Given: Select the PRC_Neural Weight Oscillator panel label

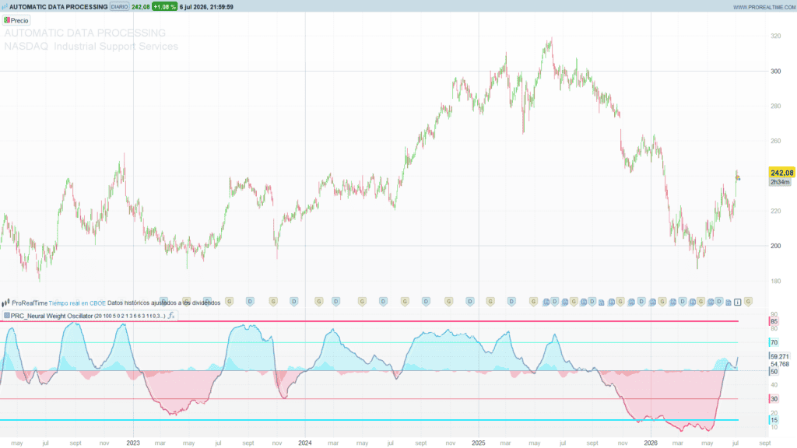Looking at the screenshot, I should pos(52,316).
